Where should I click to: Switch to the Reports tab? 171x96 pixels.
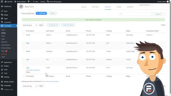tap(130, 7)
